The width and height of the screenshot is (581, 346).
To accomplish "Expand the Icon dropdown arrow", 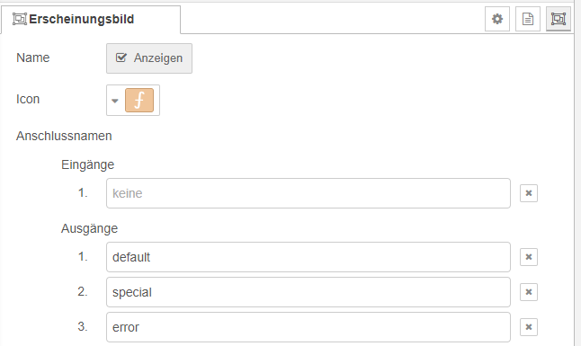I will [115, 101].
